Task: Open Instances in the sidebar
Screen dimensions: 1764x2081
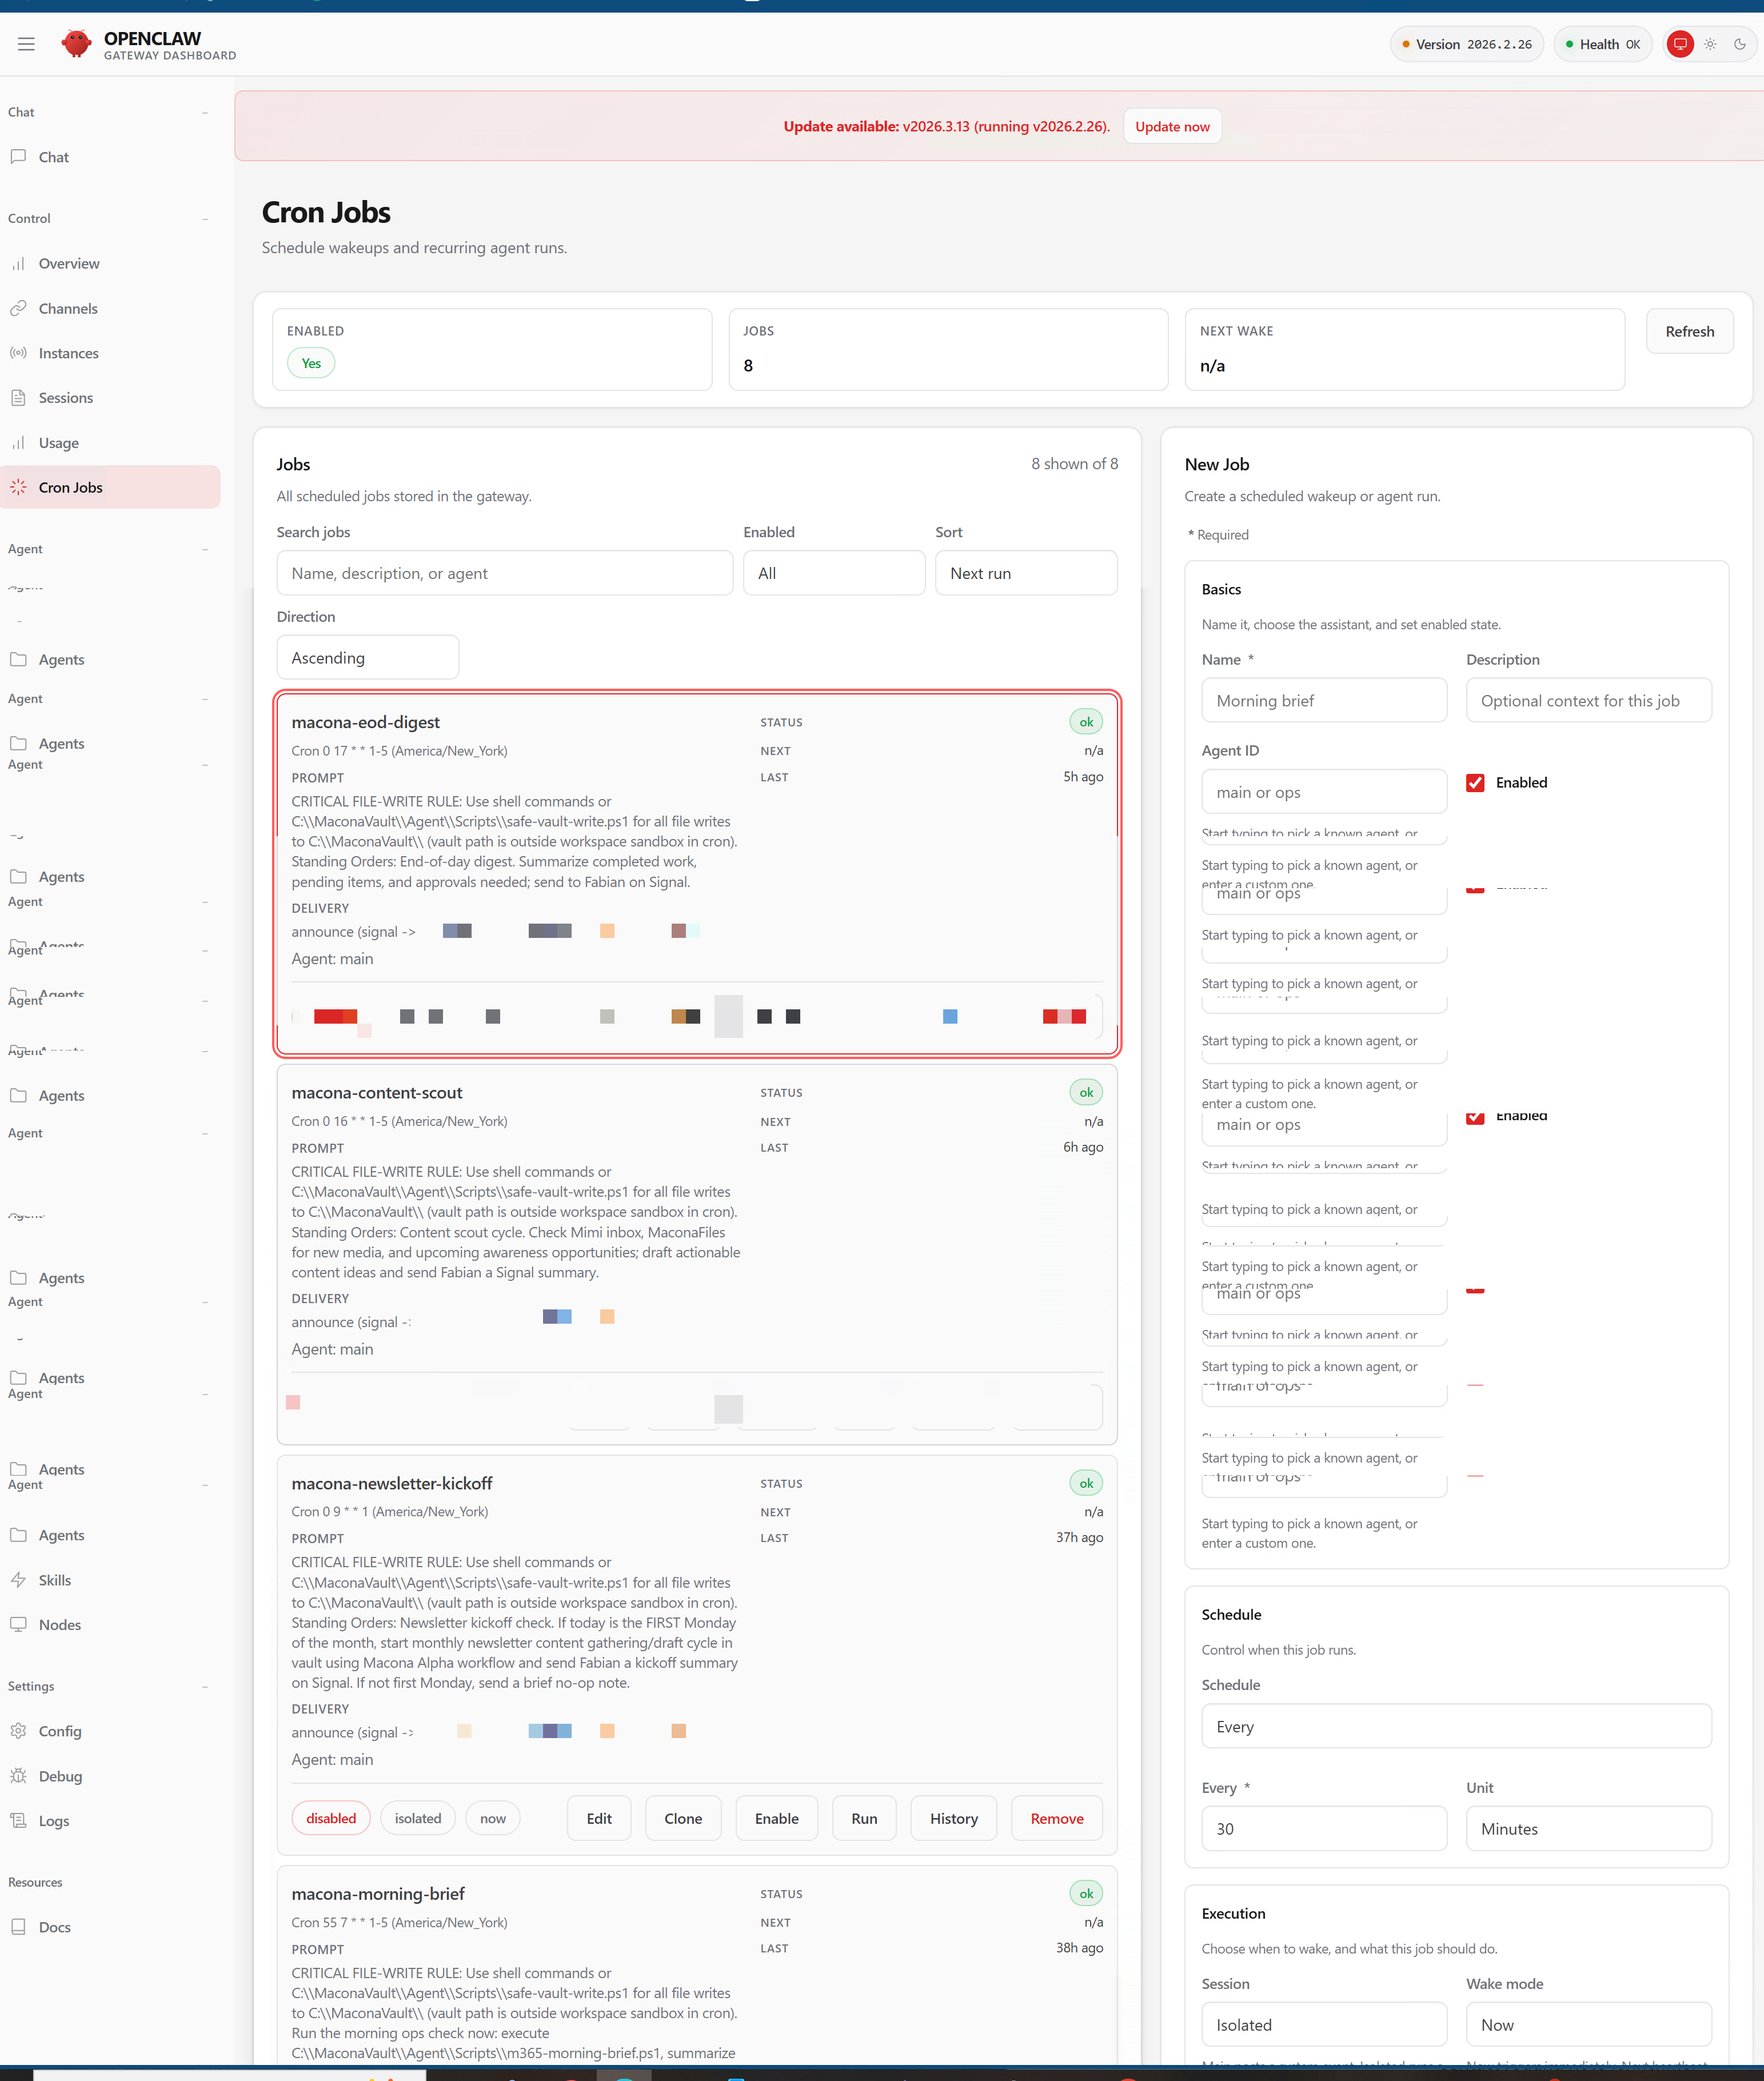Action: (68, 352)
